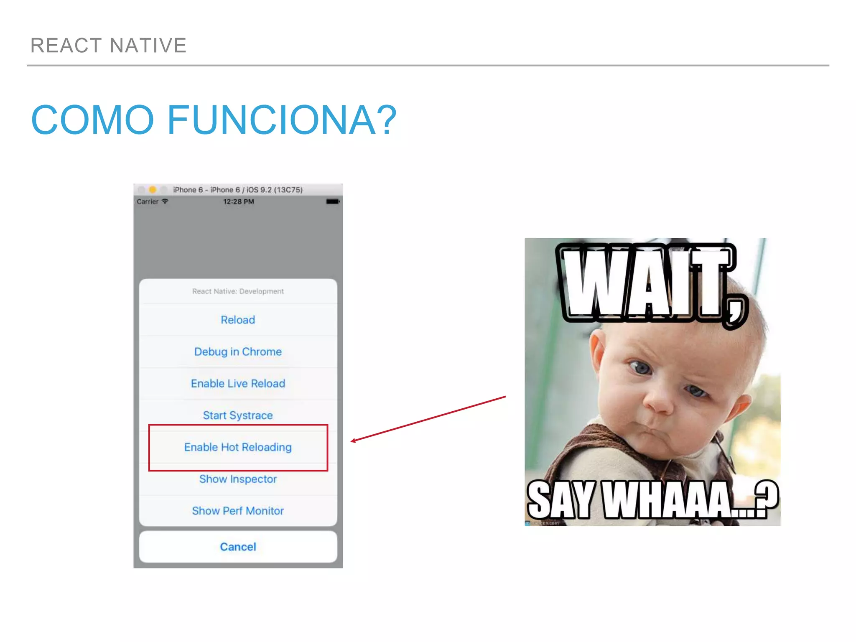Click the baby meme image
Screen dimensions: 856x642
point(652,382)
